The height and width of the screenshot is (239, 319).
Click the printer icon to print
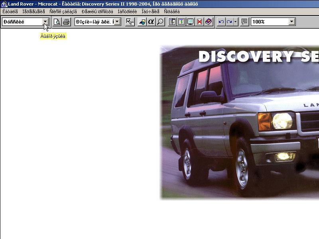(66, 22)
